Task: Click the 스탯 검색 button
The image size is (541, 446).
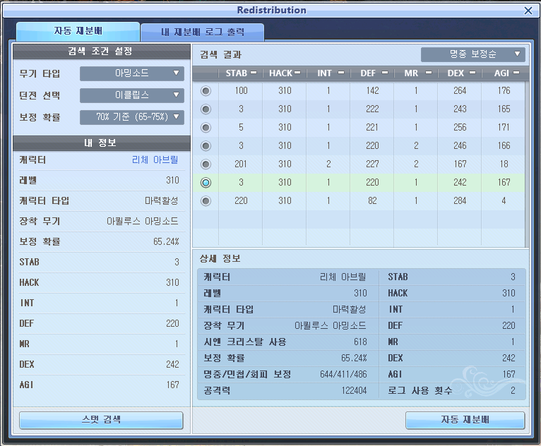Action: (x=101, y=420)
